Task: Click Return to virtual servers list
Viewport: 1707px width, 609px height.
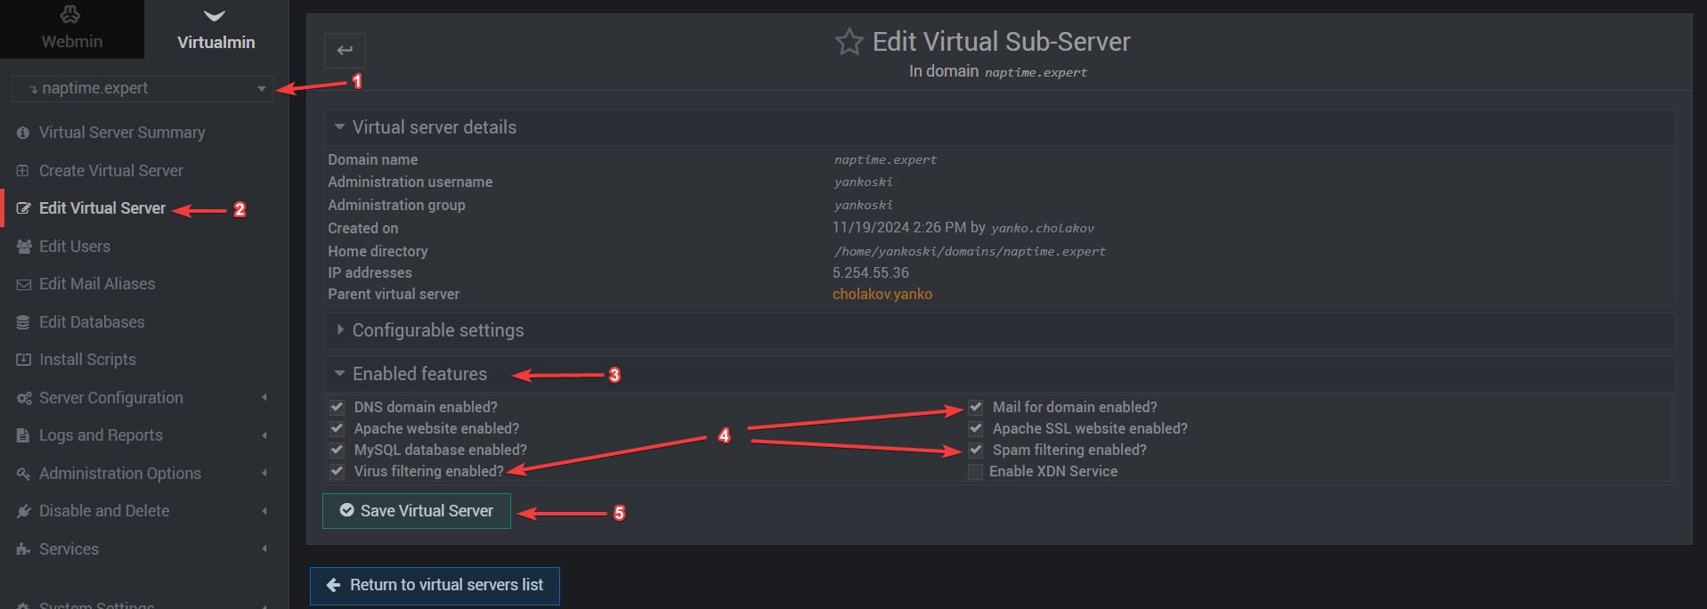Action: click(435, 586)
